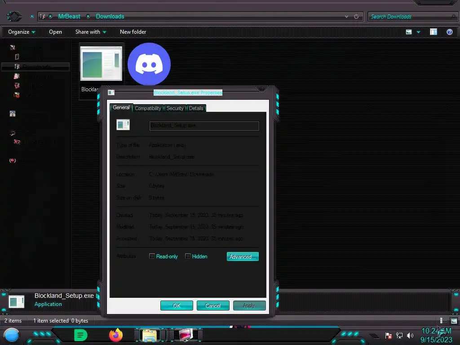Open the green notes app on taskbar

pyautogui.click(x=80, y=335)
